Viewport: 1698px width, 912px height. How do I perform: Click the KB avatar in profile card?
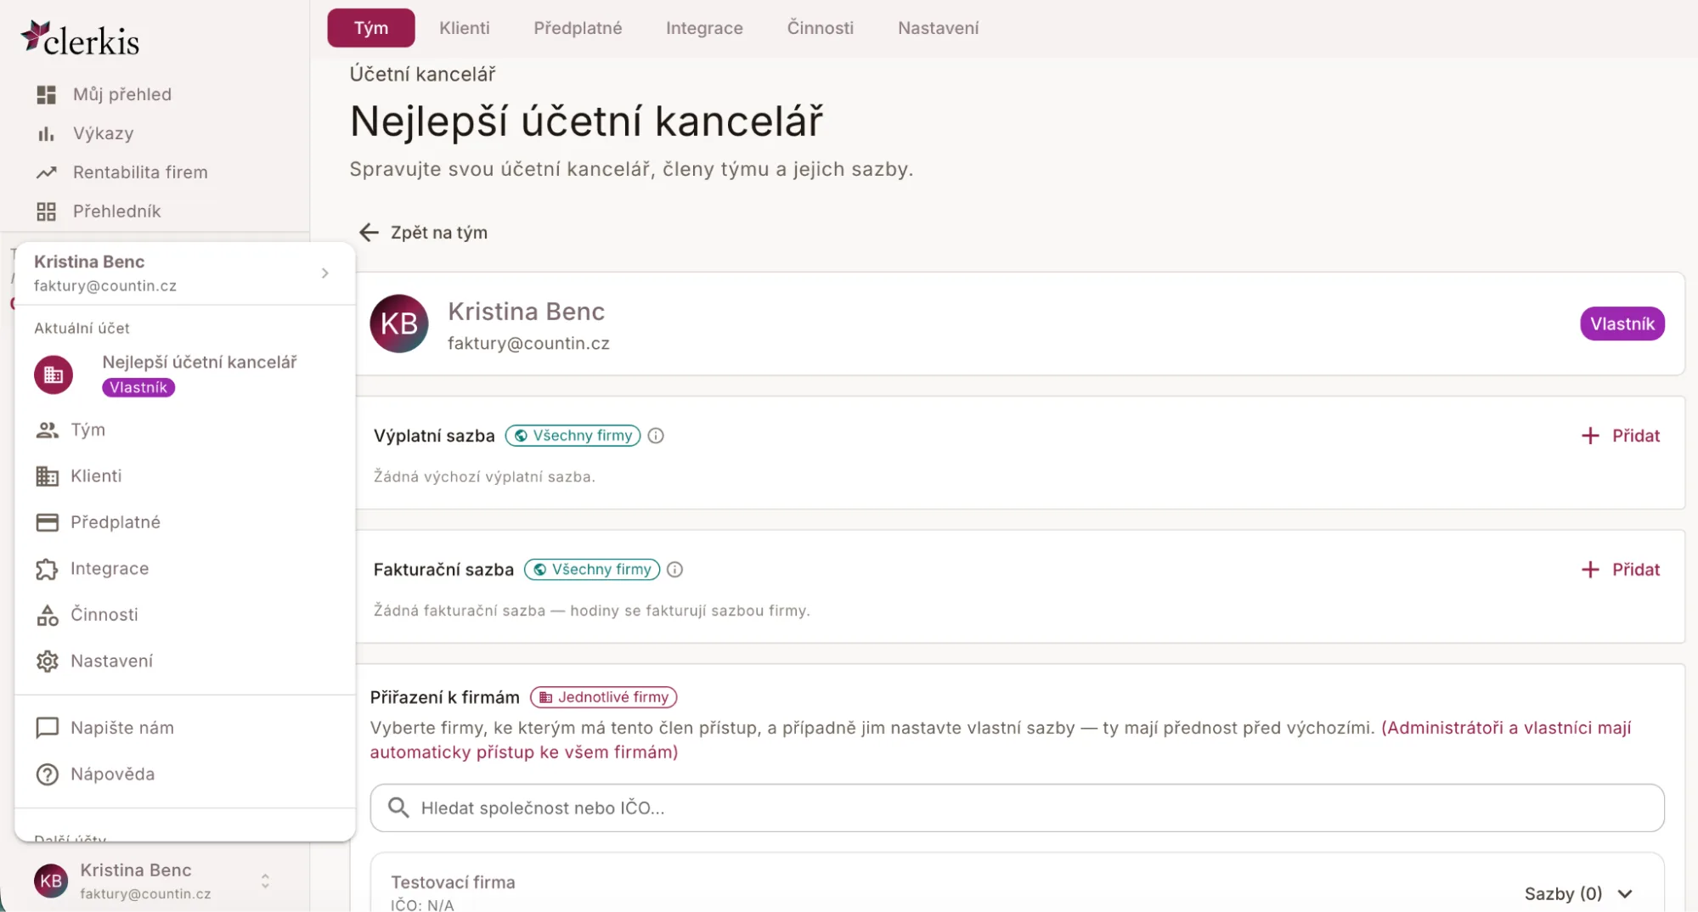pos(399,324)
